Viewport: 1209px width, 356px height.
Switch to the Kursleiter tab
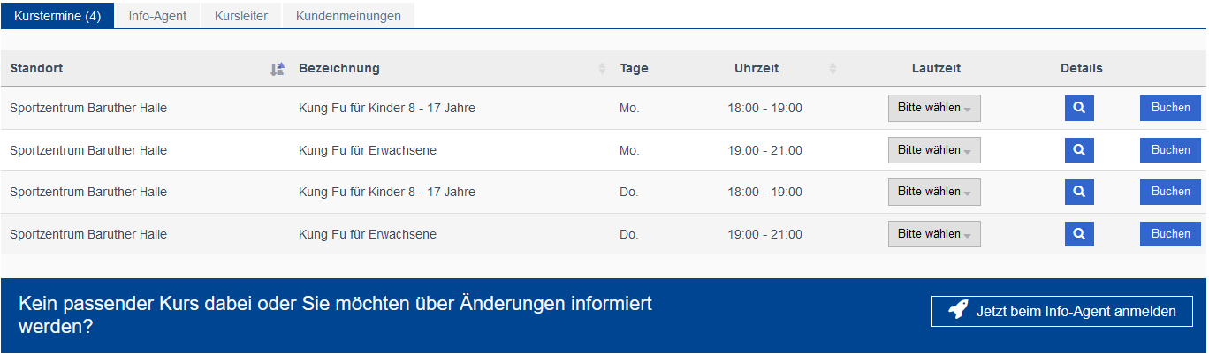click(241, 16)
